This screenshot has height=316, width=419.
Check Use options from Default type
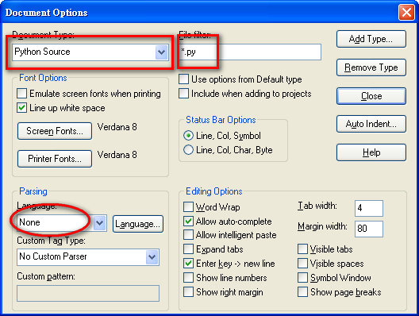click(183, 79)
